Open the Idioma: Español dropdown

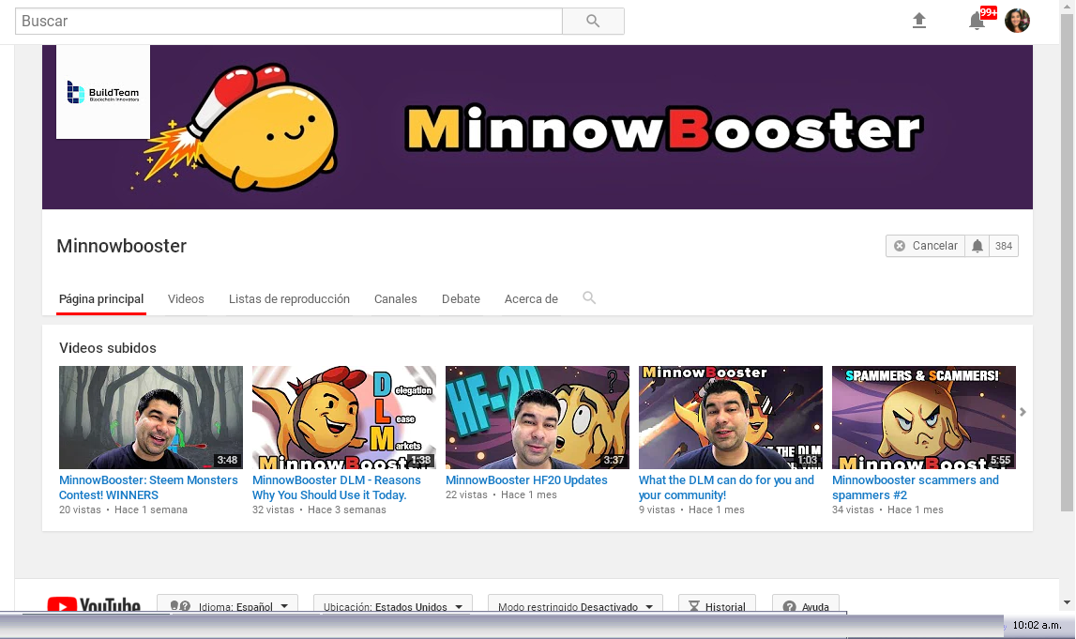point(228,604)
